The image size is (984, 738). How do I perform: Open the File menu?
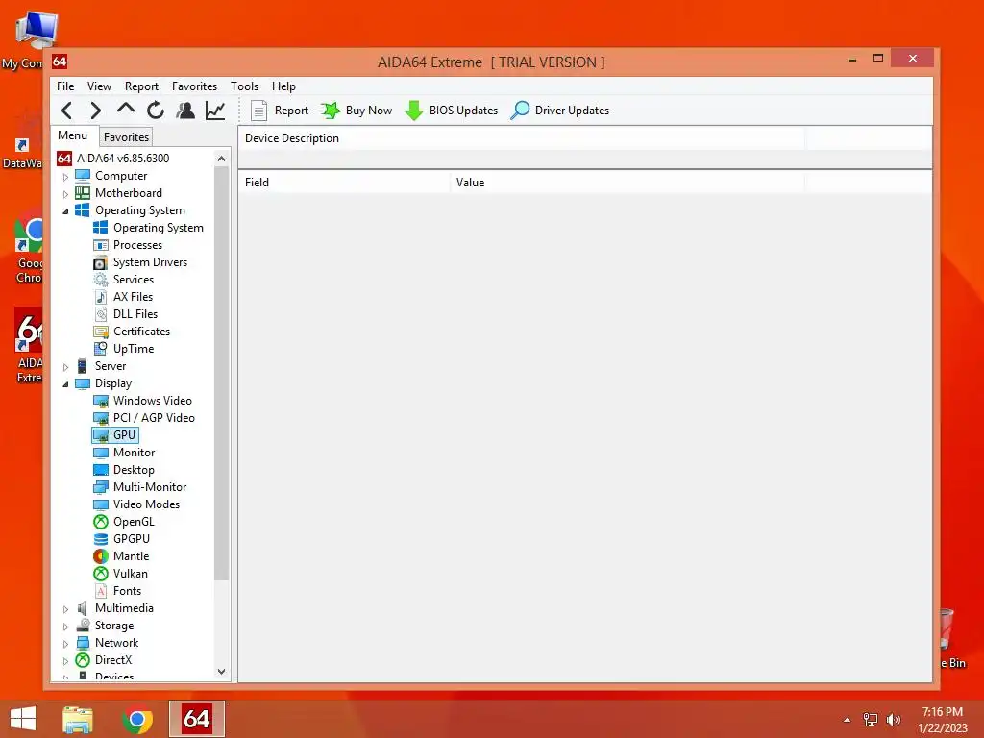[x=65, y=86]
